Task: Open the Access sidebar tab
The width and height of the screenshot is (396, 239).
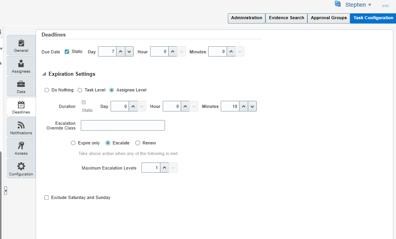Action: (x=21, y=148)
